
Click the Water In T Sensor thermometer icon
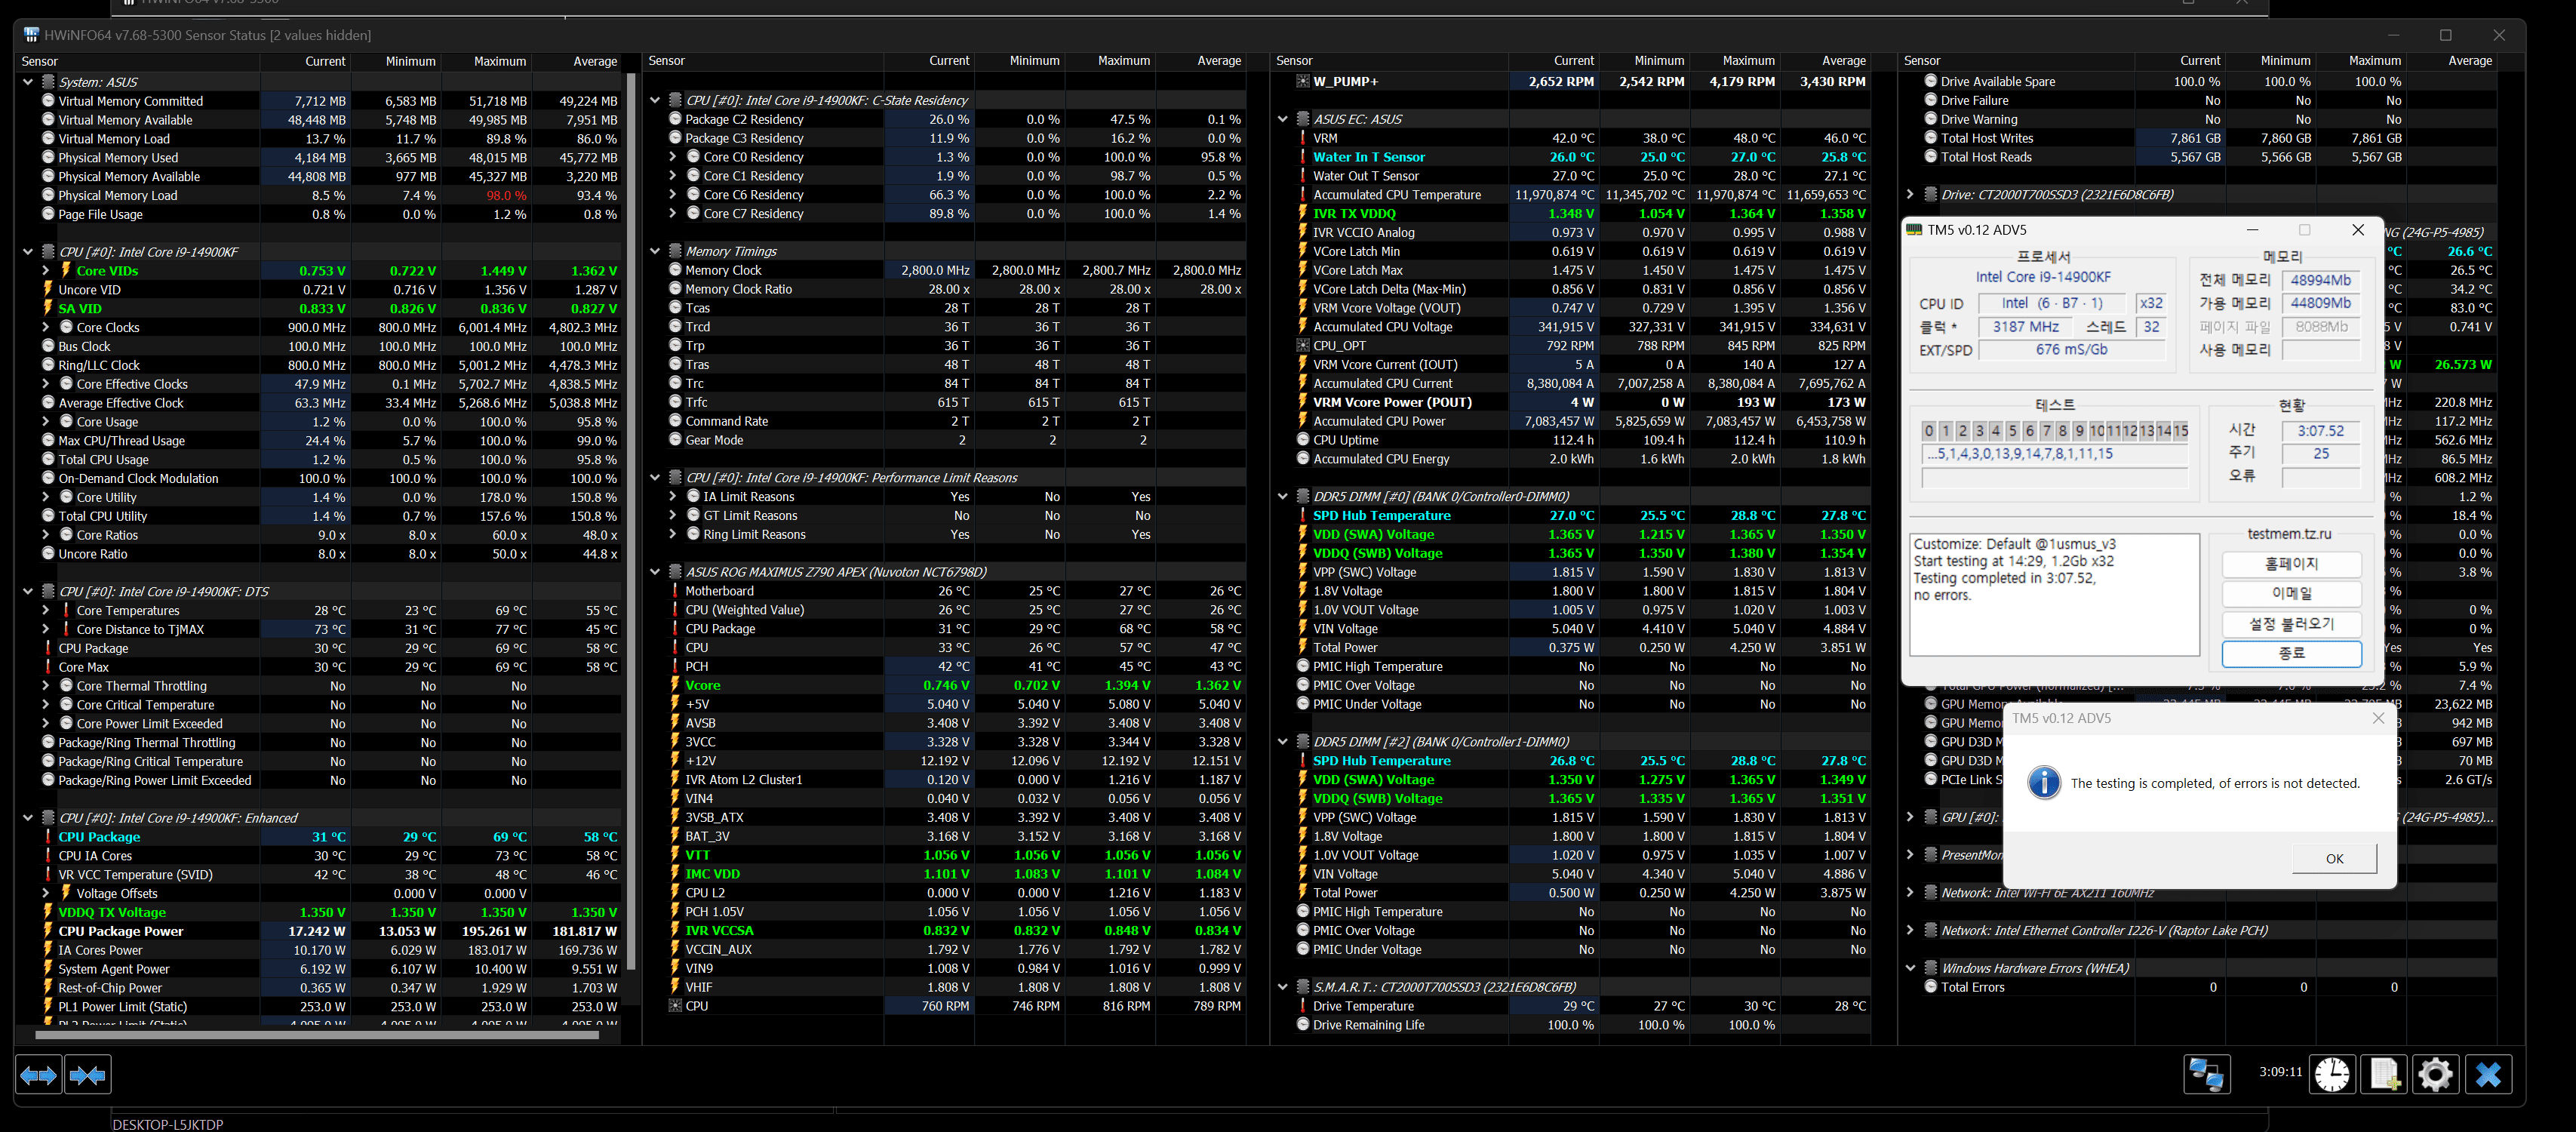[1303, 157]
